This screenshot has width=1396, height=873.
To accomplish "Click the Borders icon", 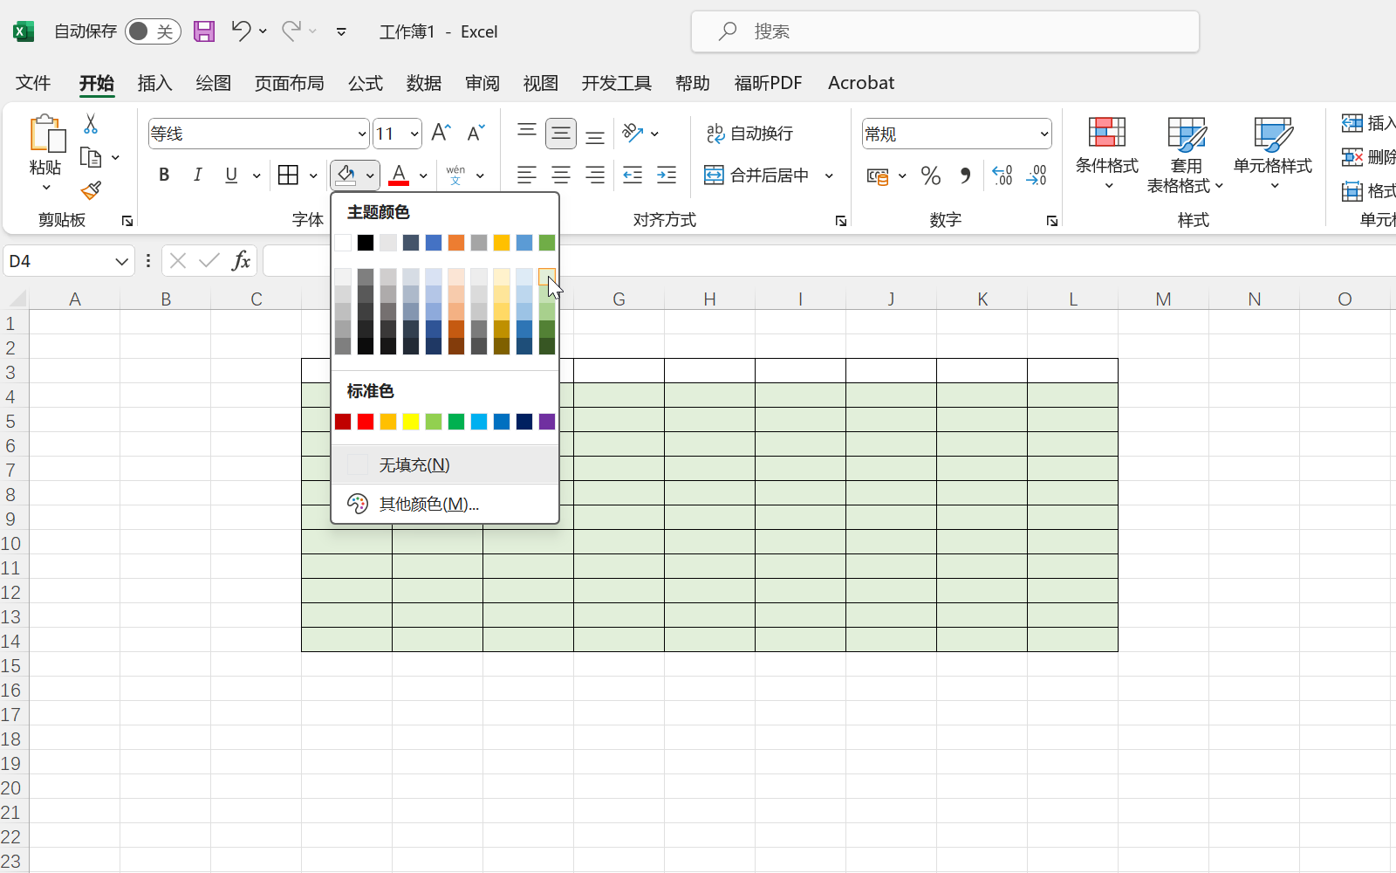I will 288,175.
